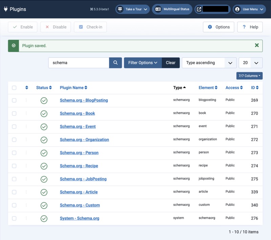
Task: Open the User Menu
Action: click(x=249, y=9)
